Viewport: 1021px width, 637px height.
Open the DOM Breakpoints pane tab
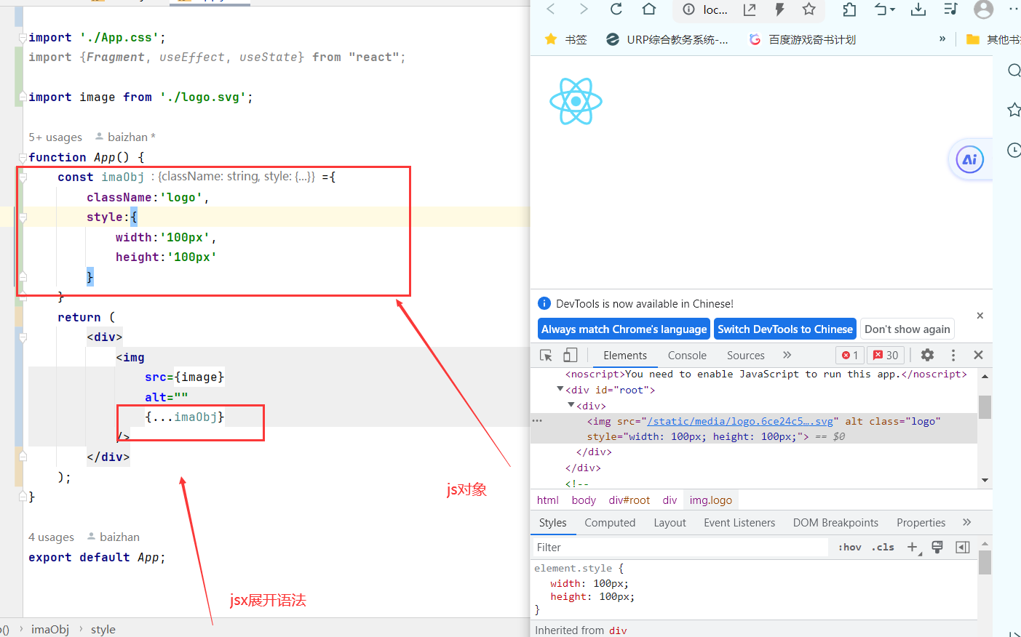[x=835, y=523]
